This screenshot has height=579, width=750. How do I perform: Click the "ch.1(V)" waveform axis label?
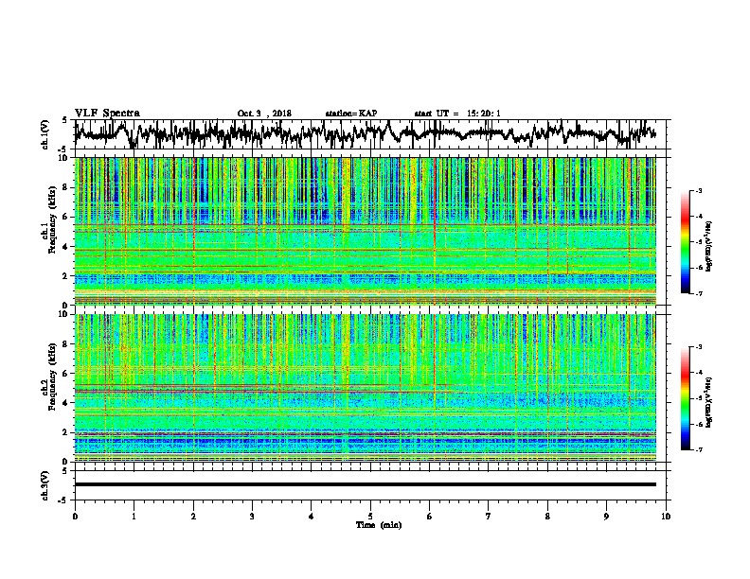(x=45, y=134)
